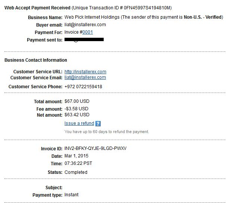Viewport: 226px width, 203px height.
Task: Click the 07:36:22 PST time value
Action: pyautogui.click(x=78, y=163)
